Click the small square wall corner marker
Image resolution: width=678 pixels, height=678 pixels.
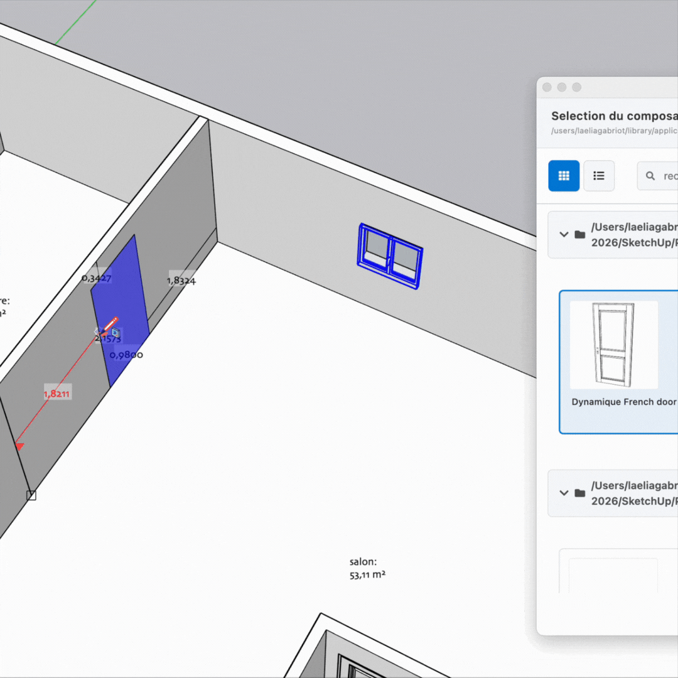coord(31,495)
